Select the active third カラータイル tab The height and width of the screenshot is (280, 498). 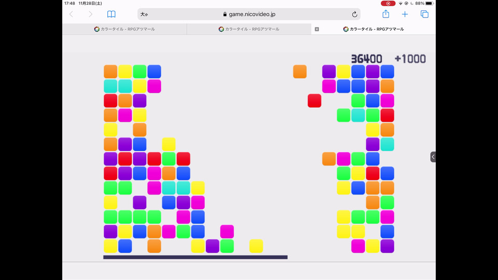(374, 29)
